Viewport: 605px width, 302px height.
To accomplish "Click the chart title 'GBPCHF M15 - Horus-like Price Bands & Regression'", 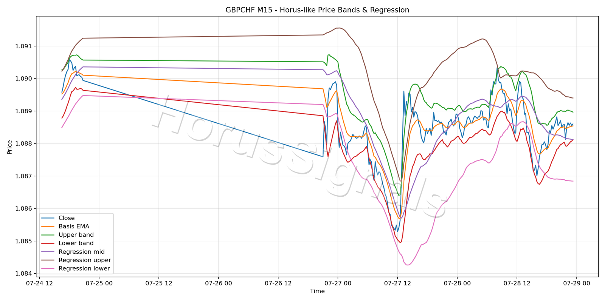I will tap(317, 10).
